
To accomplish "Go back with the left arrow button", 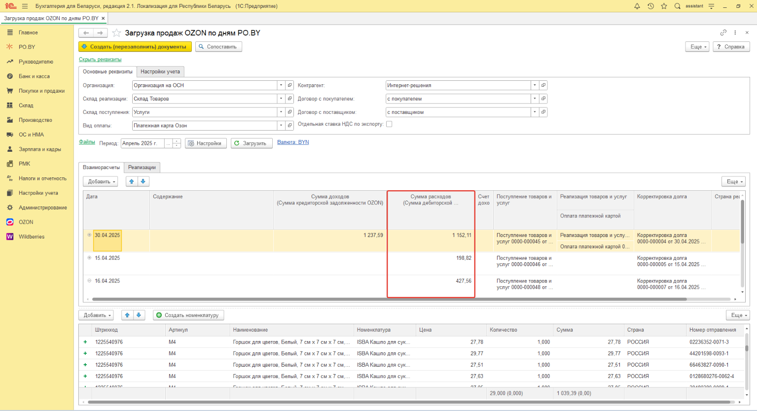I will [86, 33].
